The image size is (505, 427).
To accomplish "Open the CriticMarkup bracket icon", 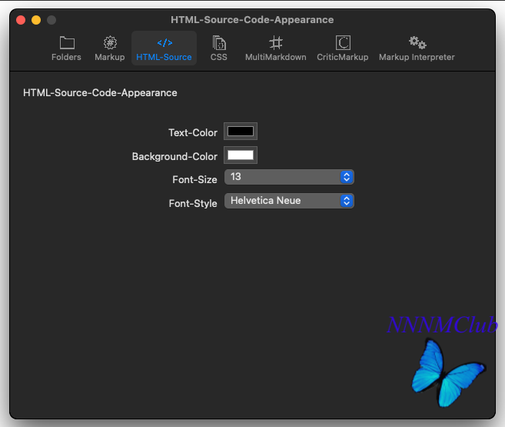I will [x=343, y=42].
